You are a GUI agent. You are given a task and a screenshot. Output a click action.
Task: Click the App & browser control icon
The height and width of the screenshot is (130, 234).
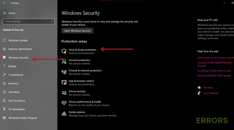click(x=64, y=82)
